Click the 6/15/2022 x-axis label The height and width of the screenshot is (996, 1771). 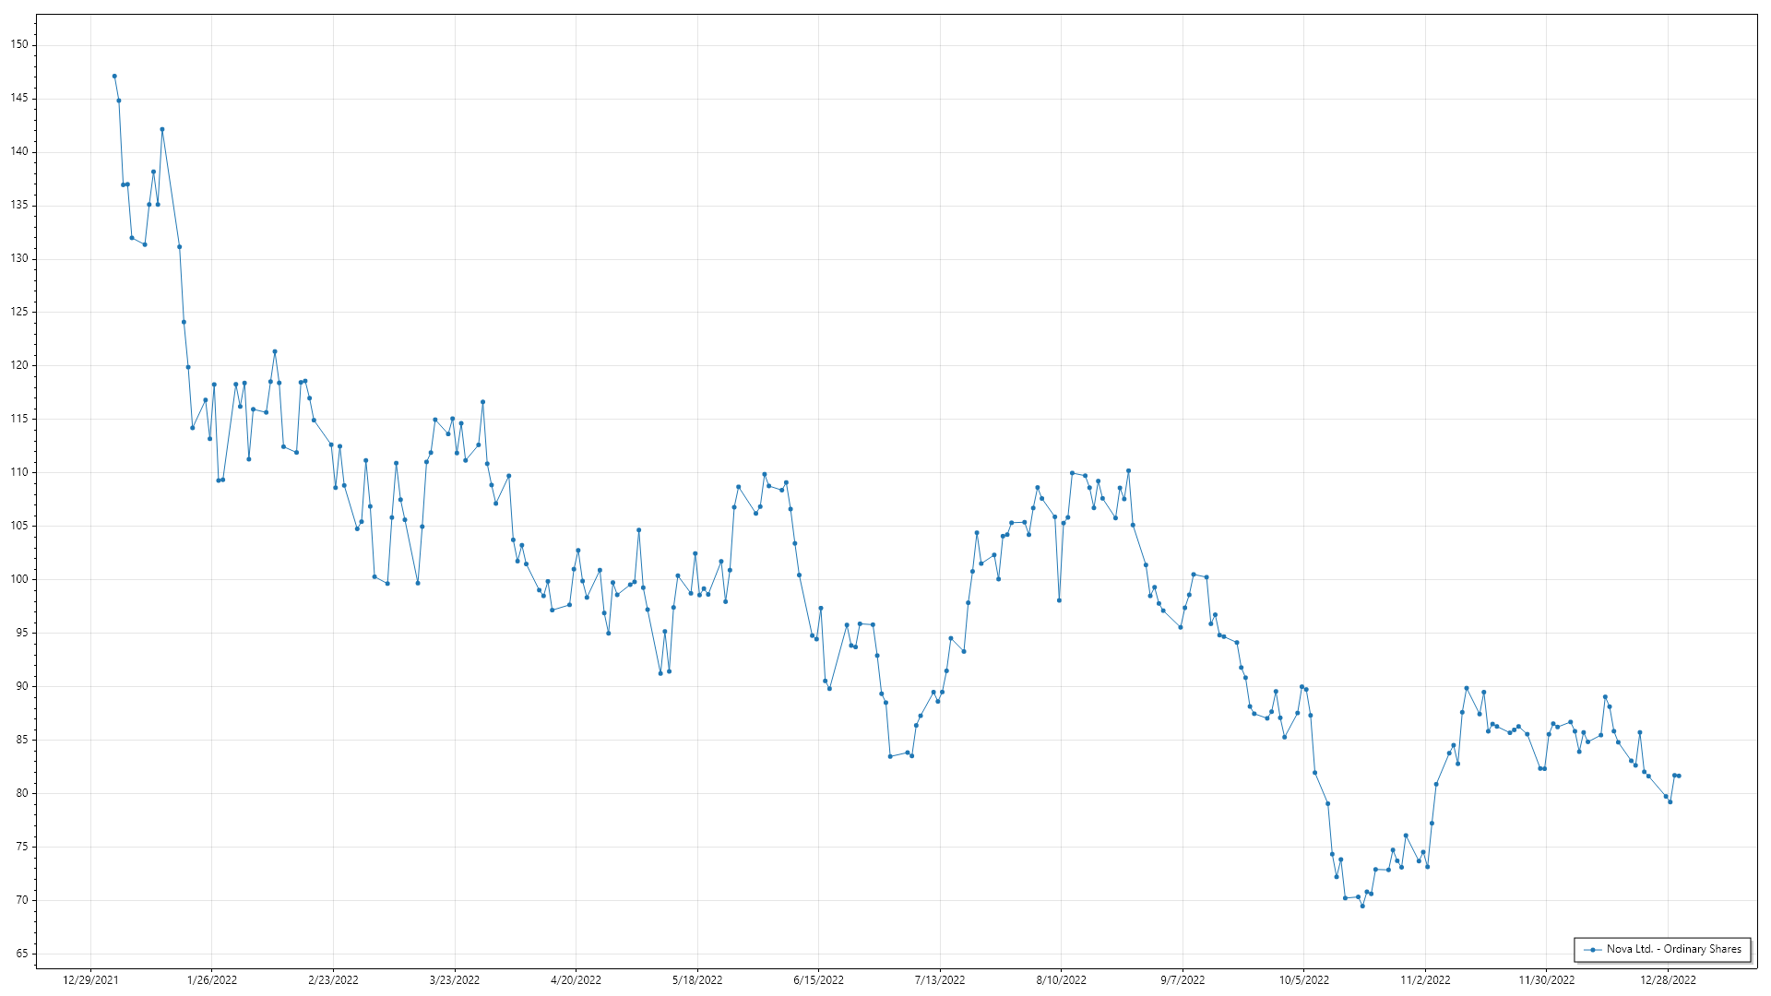point(818,980)
